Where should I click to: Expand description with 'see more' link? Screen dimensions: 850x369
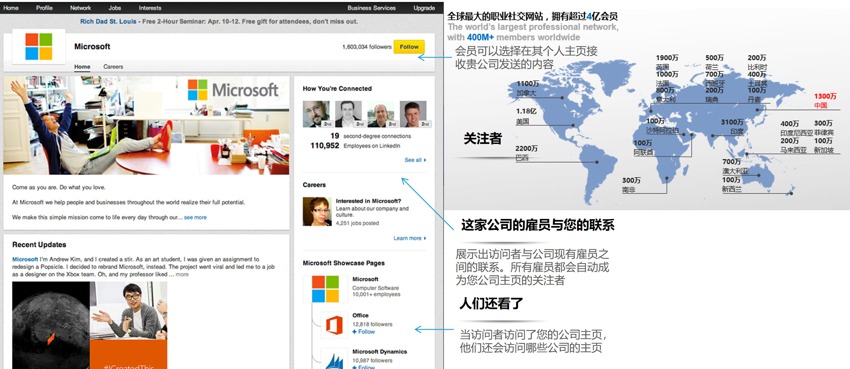195,217
